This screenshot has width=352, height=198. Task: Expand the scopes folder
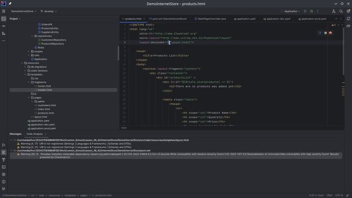(x=29, y=51)
